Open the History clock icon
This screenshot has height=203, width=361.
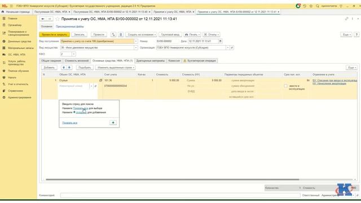305,6
